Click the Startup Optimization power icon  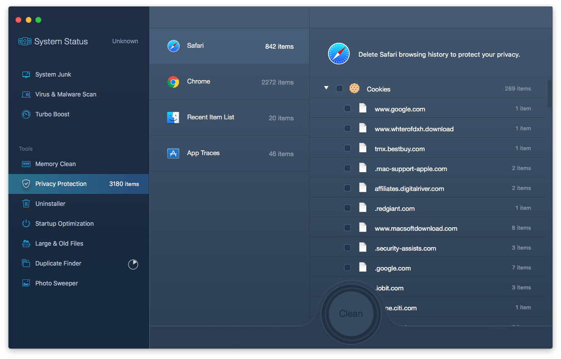pos(26,224)
